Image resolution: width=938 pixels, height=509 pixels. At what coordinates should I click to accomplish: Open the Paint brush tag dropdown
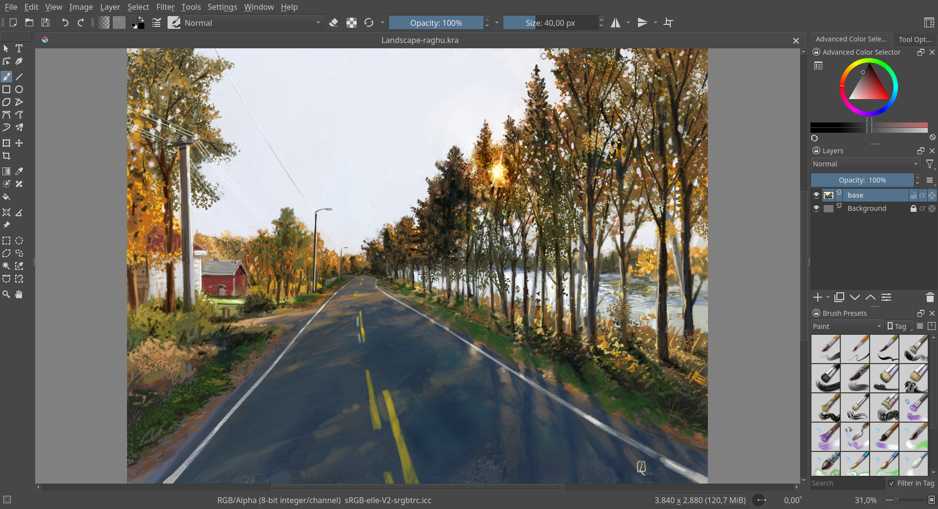(x=847, y=326)
